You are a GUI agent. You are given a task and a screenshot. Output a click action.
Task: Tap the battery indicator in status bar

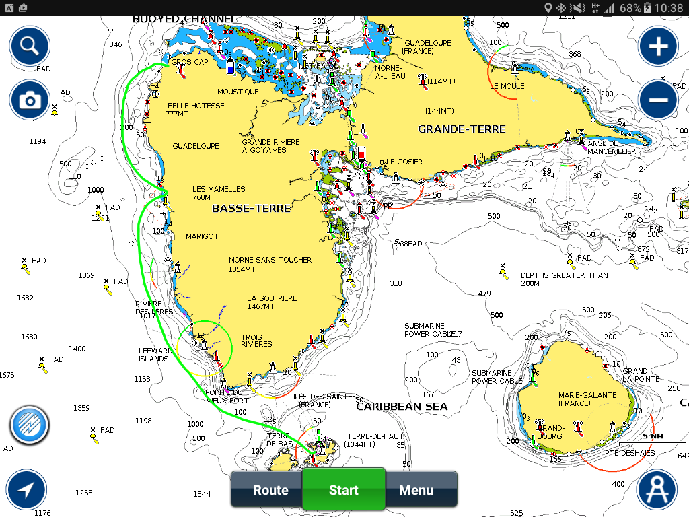[646, 8]
